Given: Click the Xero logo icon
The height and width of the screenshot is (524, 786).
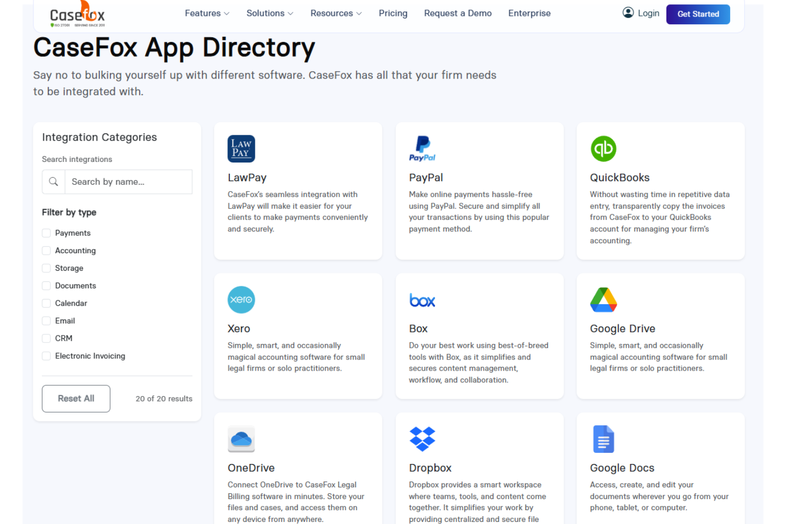Looking at the screenshot, I should [x=241, y=299].
